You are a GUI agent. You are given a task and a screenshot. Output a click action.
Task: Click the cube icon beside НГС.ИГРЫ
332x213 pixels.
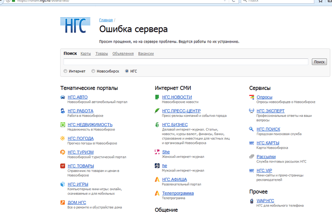coord(63,184)
